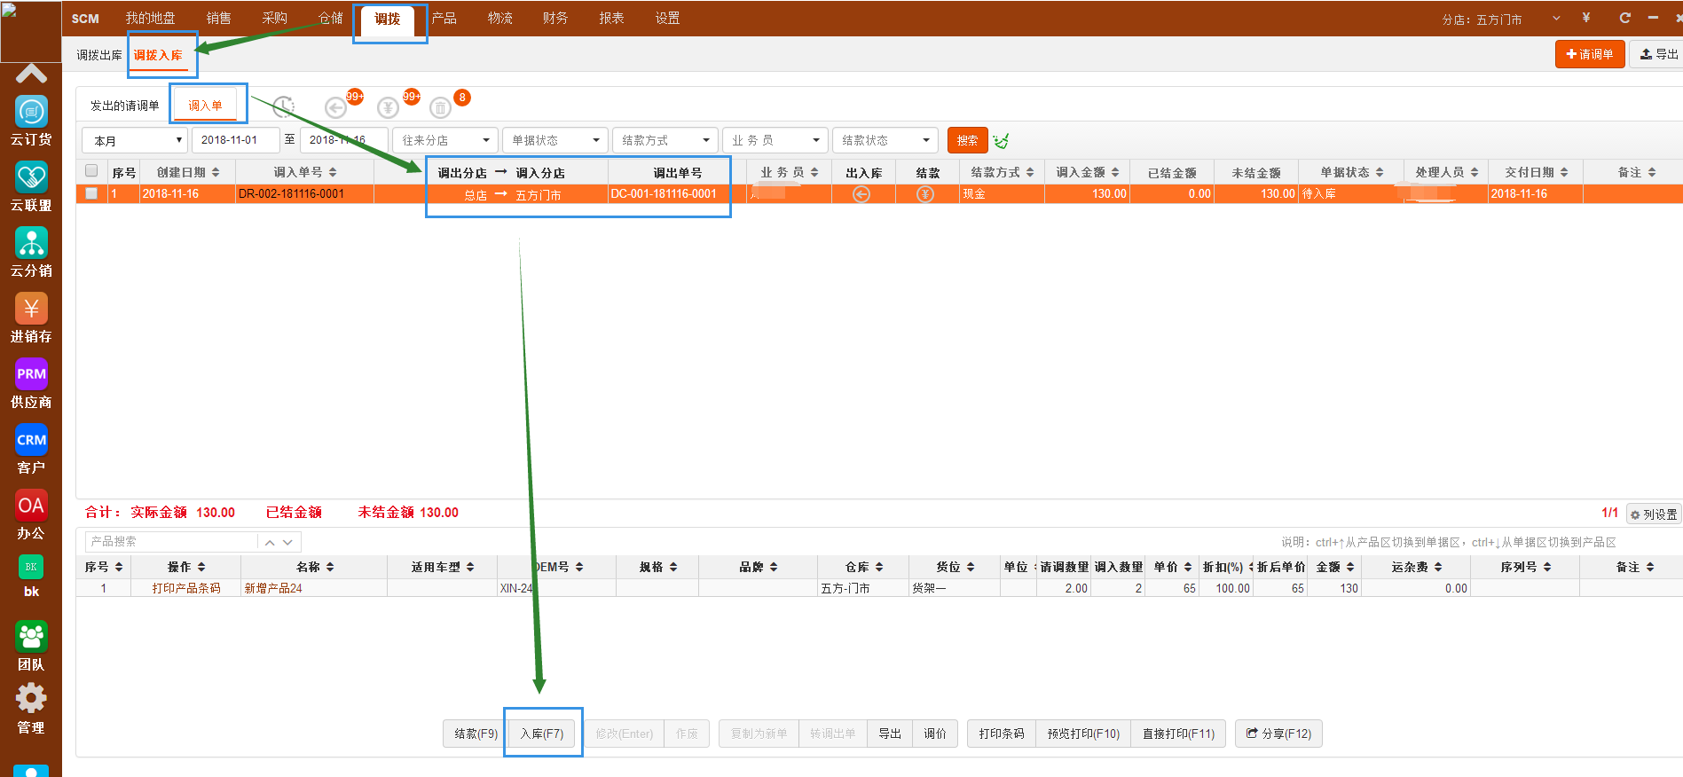Click the orange 搜索 button
This screenshot has height=777, width=1683.
pos(967,140)
